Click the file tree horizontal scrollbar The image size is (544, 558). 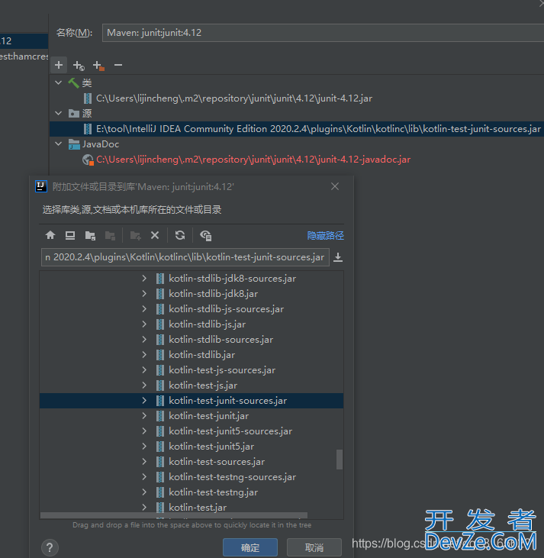pyautogui.click(x=174, y=515)
